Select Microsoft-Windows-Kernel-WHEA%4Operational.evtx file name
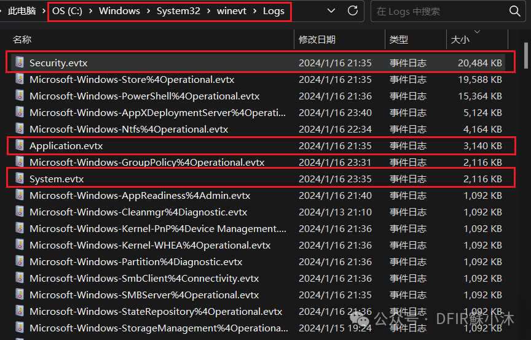 click(x=150, y=245)
